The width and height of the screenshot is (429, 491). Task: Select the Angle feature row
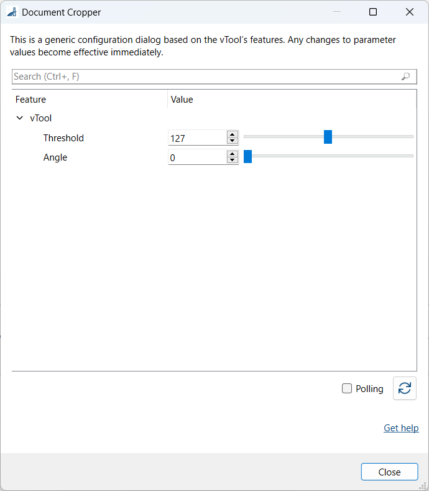point(214,157)
